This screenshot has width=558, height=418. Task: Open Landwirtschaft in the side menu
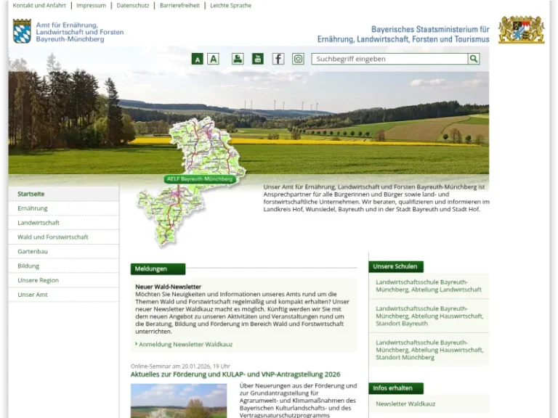coord(64,223)
